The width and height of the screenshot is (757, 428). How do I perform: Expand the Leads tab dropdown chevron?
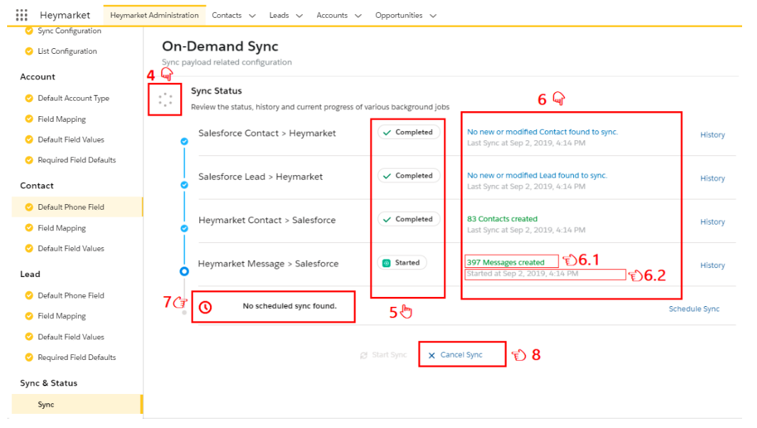(x=299, y=16)
